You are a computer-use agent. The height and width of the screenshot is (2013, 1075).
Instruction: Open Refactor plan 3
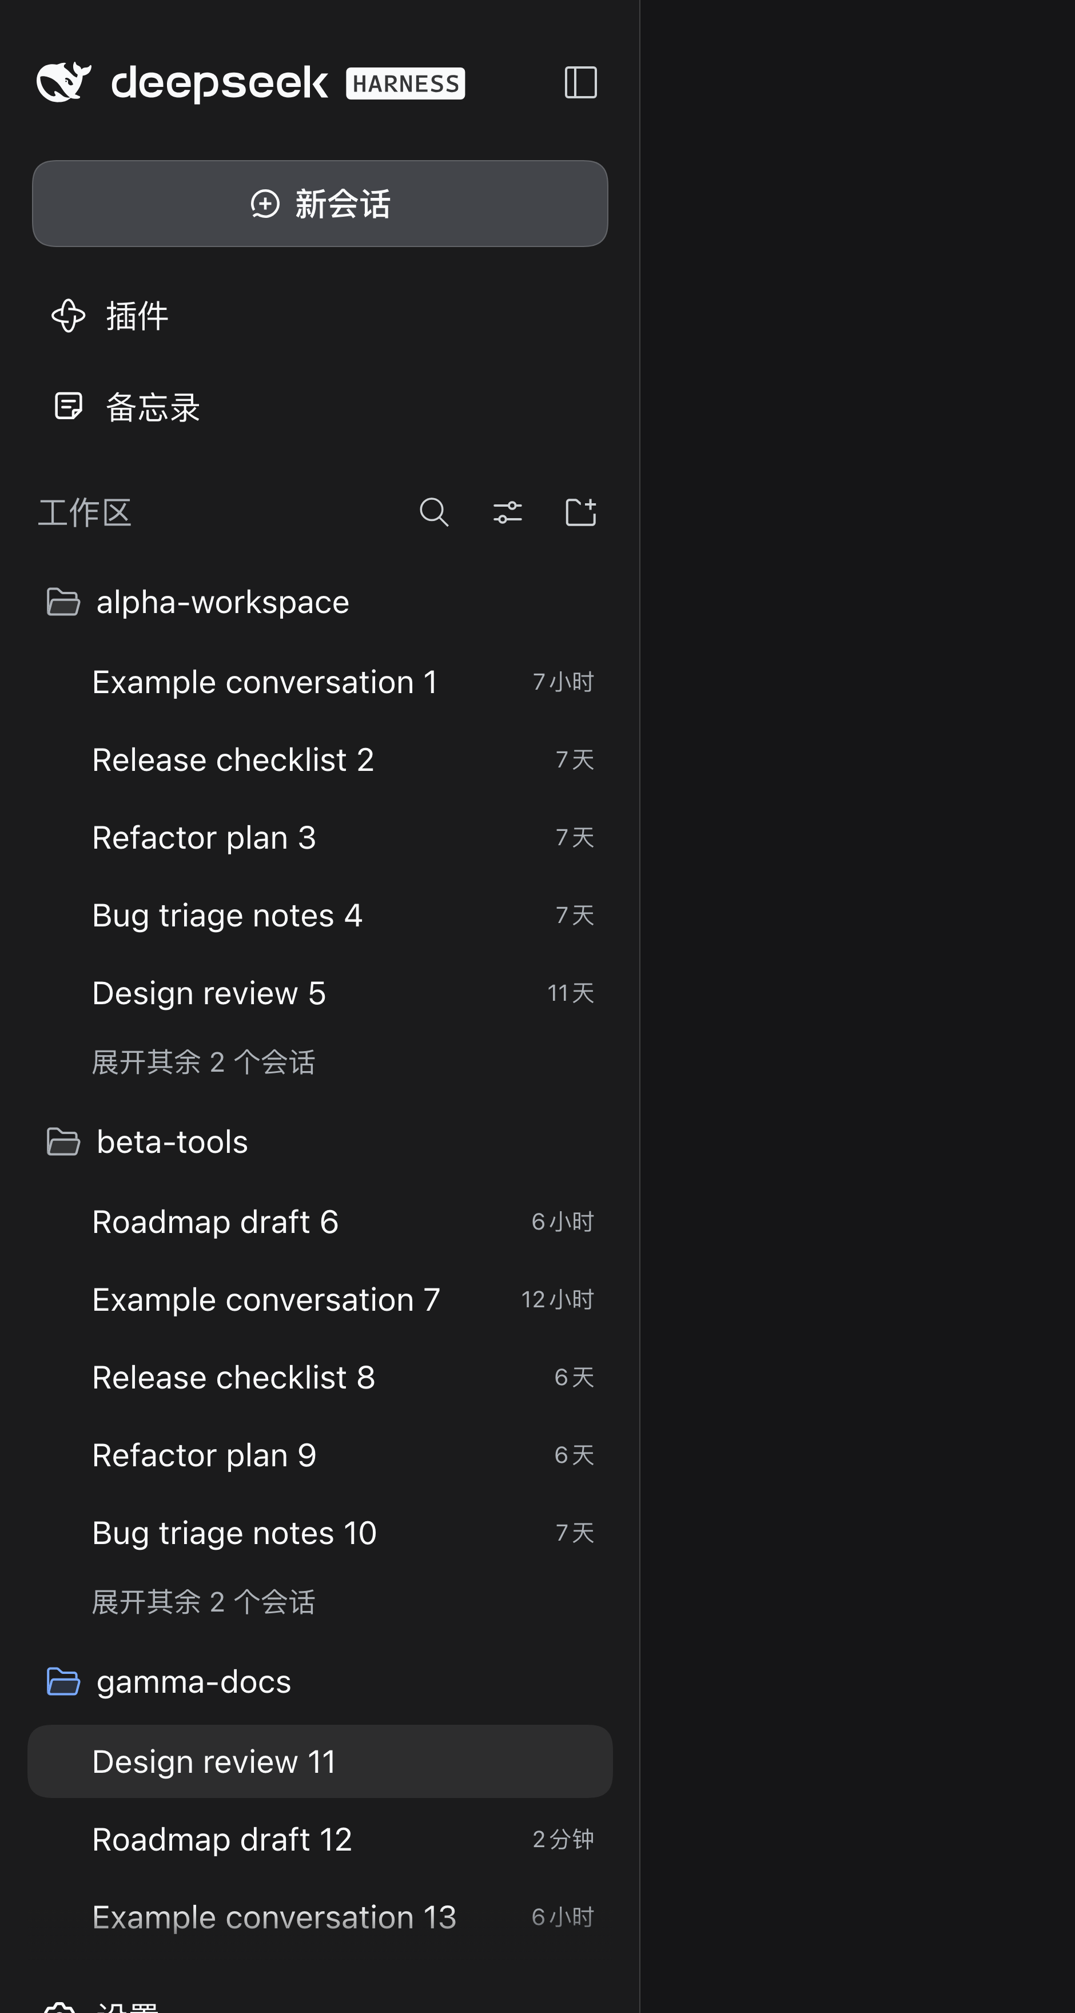point(320,838)
